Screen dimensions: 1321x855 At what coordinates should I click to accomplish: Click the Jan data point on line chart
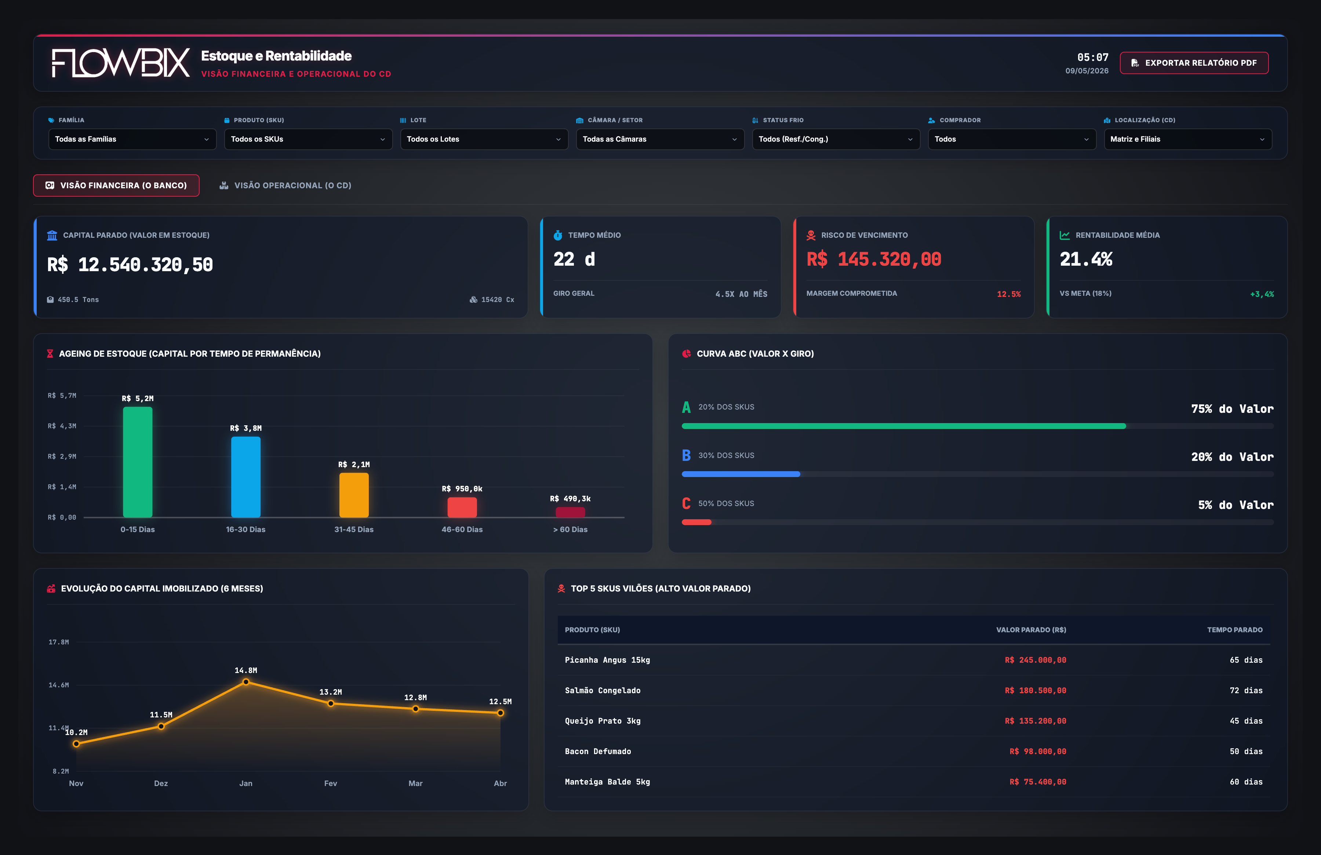pos(246,682)
